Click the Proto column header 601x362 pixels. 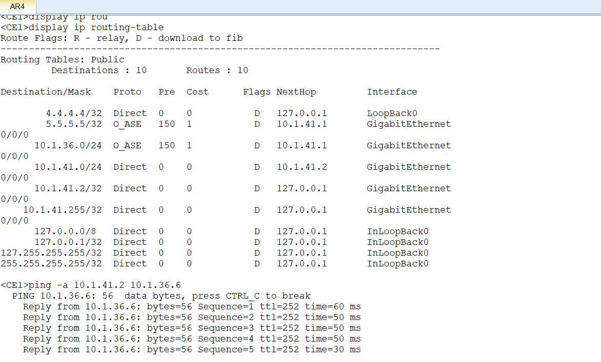click(127, 92)
